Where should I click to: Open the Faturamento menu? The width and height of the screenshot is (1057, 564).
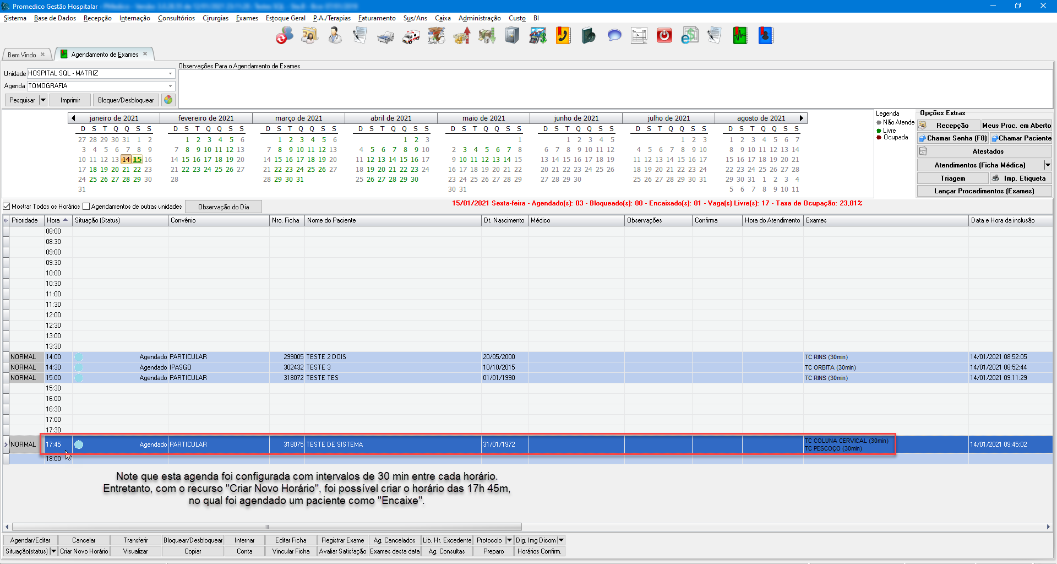(377, 18)
